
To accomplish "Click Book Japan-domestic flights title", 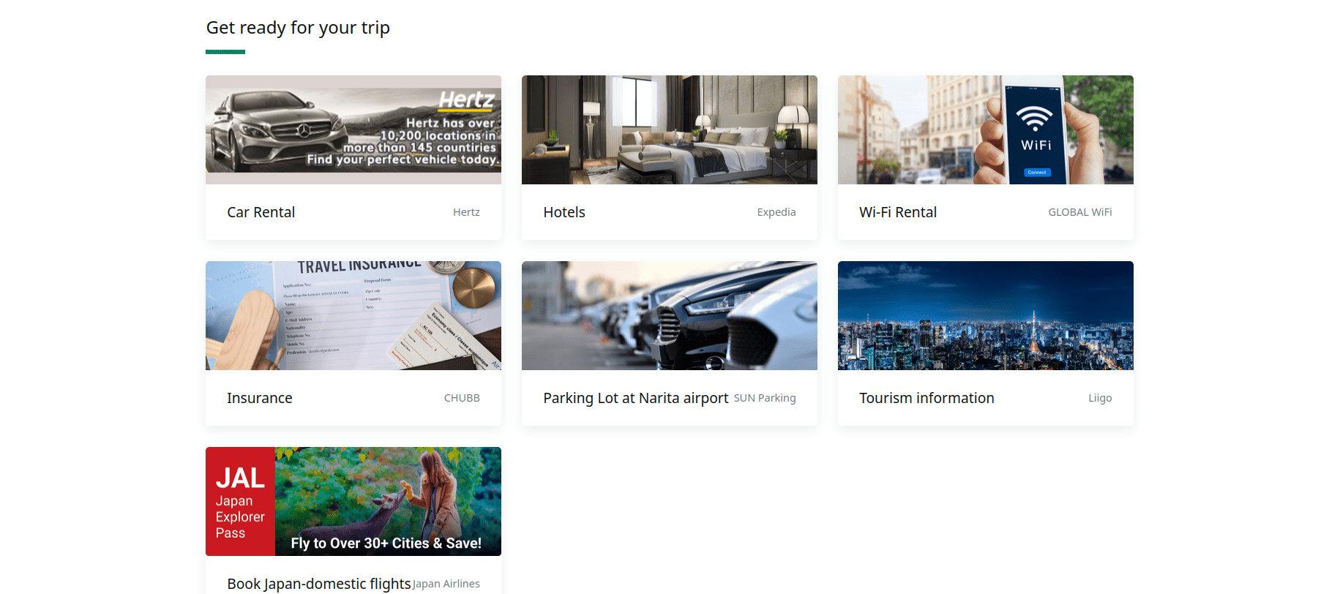I will 319,584.
